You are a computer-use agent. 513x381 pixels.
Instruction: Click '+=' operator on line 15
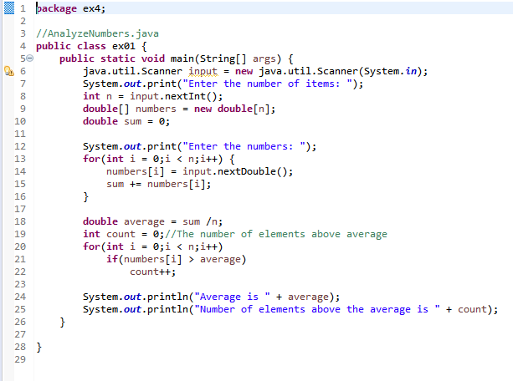tap(136, 184)
